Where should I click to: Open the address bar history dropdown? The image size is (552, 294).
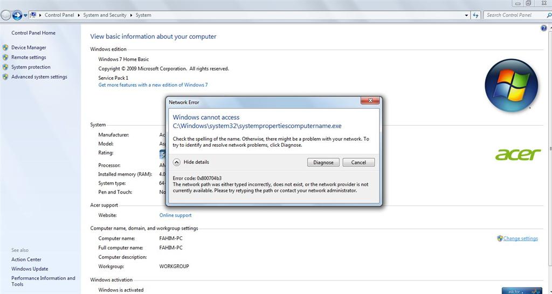(466, 15)
